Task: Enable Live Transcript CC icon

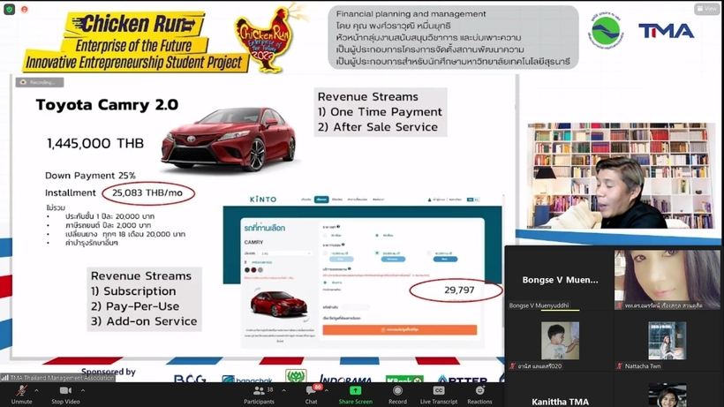Action: (x=439, y=390)
